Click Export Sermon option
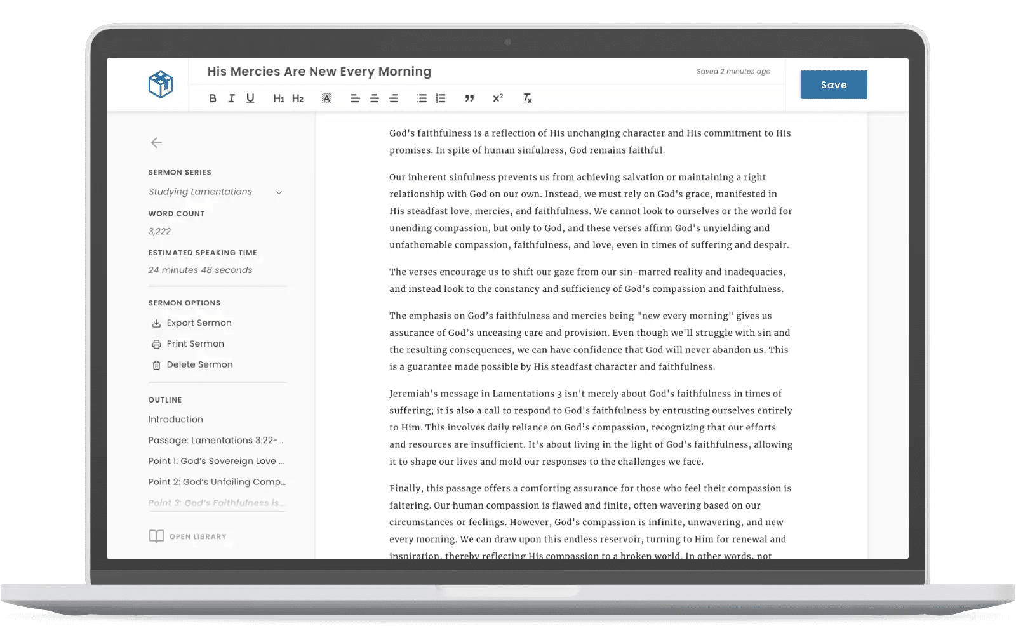The width and height of the screenshot is (1016, 626). [x=199, y=323]
